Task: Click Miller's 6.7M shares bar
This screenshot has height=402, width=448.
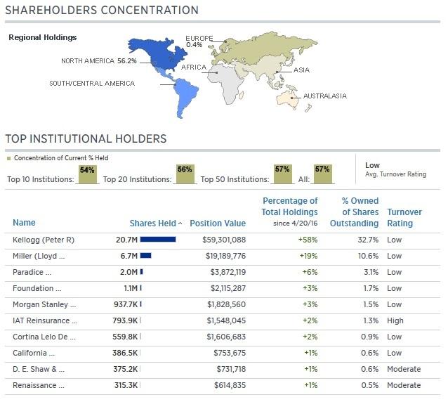Action: (146, 256)
